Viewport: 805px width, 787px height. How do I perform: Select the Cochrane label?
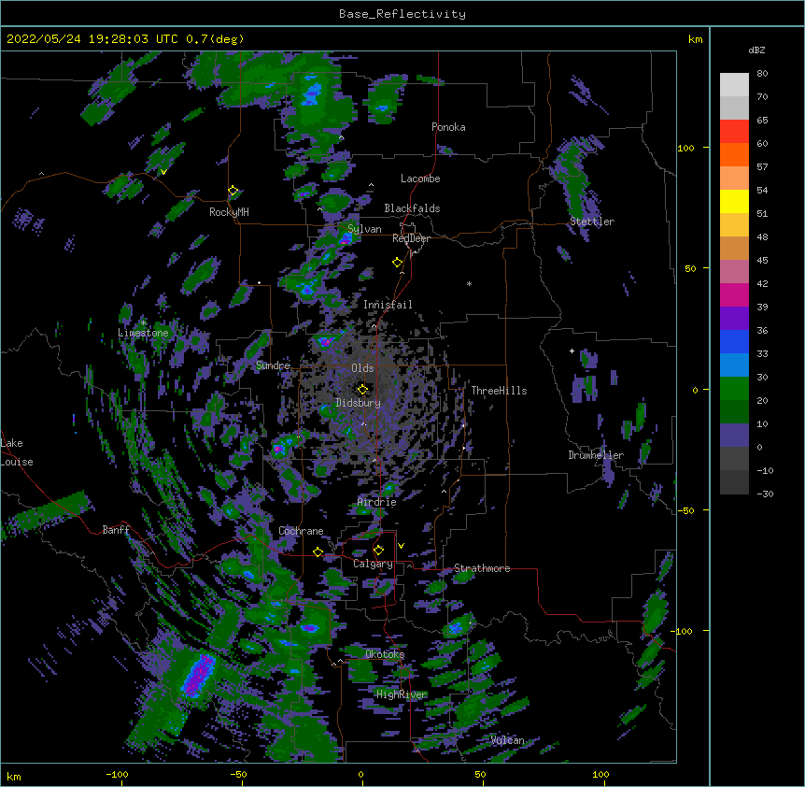tap(301, 531)
